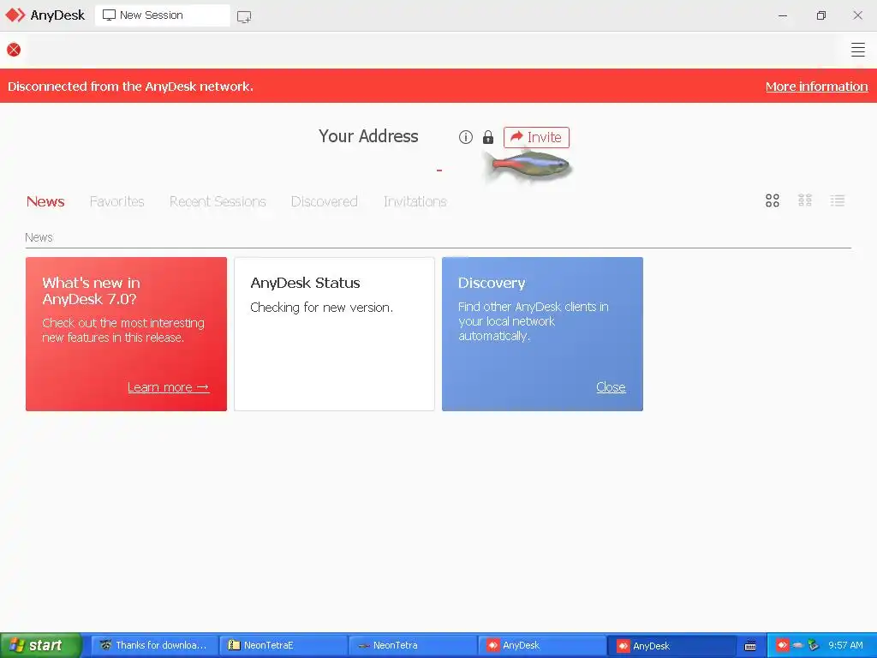Click the keyboard icon in taskbar
Viewport: 877px width, 658px height.
point(750,646)
